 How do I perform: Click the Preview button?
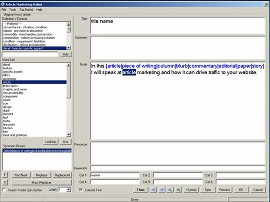224,190
